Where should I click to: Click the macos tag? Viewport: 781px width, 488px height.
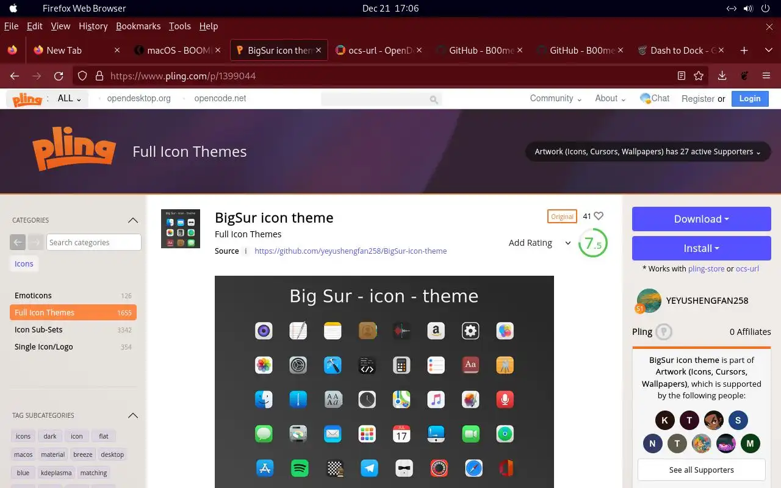[x=23, y=454]
